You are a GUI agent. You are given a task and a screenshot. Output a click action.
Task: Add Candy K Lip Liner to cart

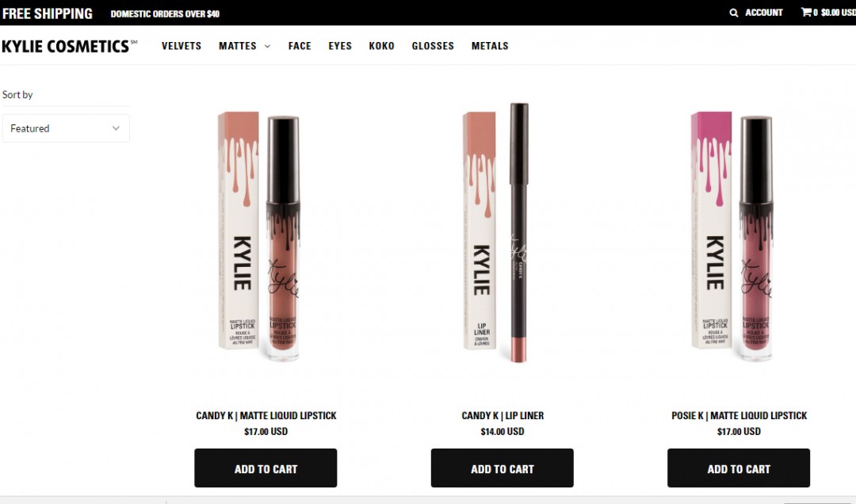pyautogui.click(x=503, y=468)
